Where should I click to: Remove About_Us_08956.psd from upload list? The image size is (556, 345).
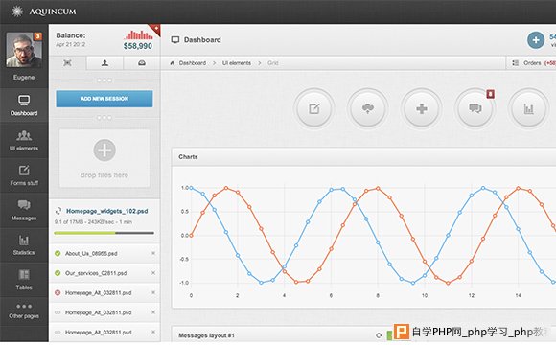click(153, 253)
